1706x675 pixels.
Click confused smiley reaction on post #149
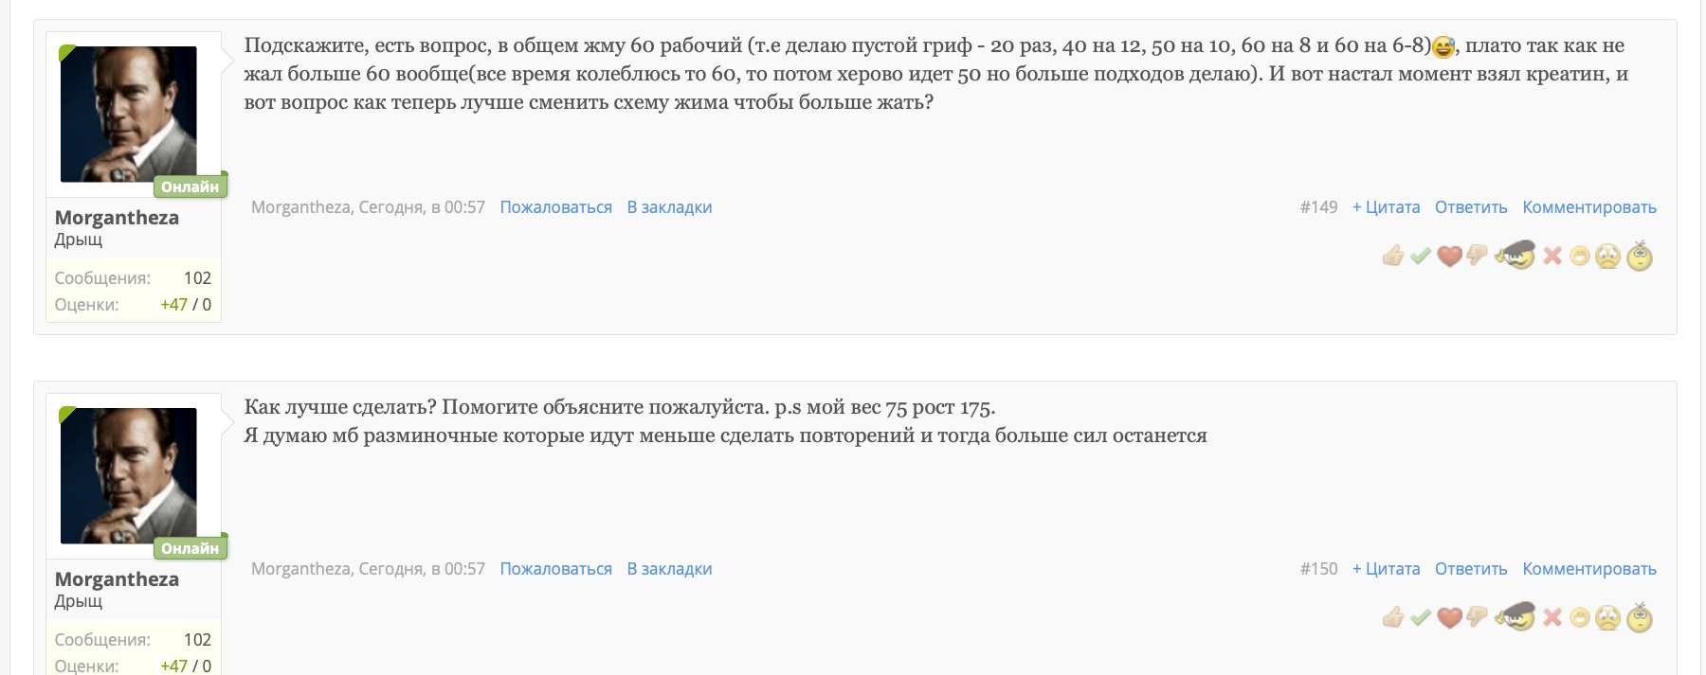click(1640, 256)
